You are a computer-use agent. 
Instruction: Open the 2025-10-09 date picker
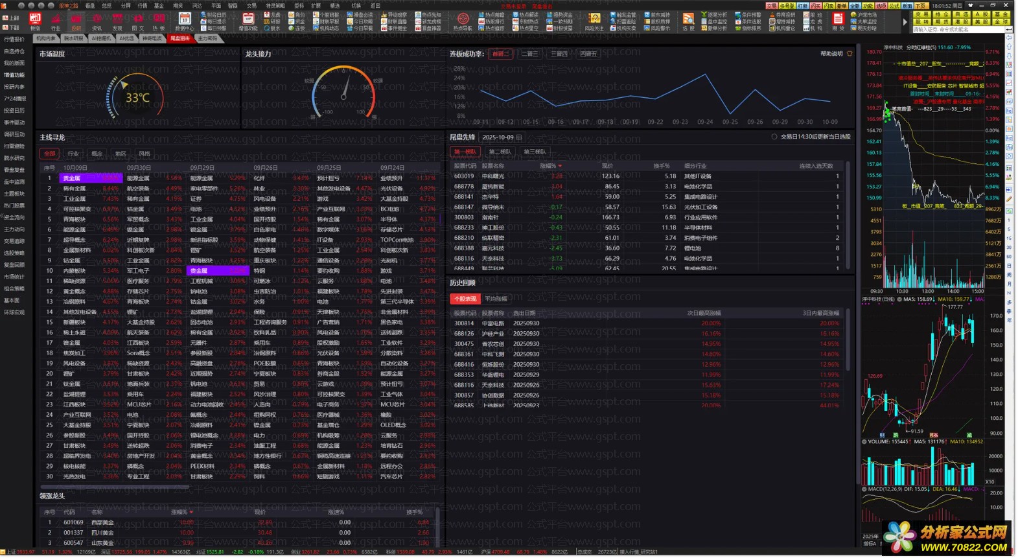[x=519, y=137]
